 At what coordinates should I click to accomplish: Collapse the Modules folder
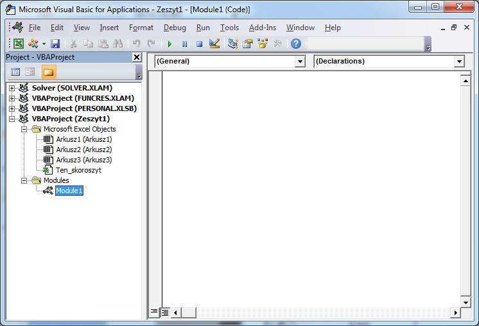coord(24,180)
